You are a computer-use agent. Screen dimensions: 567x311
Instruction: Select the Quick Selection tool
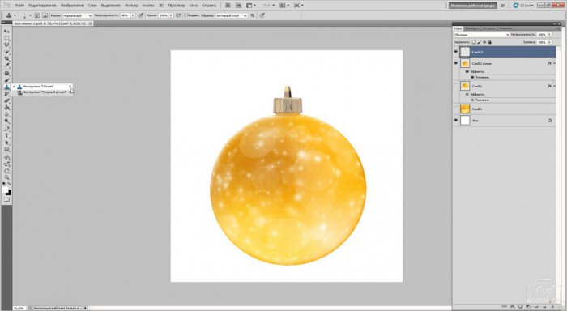point(6,52)
